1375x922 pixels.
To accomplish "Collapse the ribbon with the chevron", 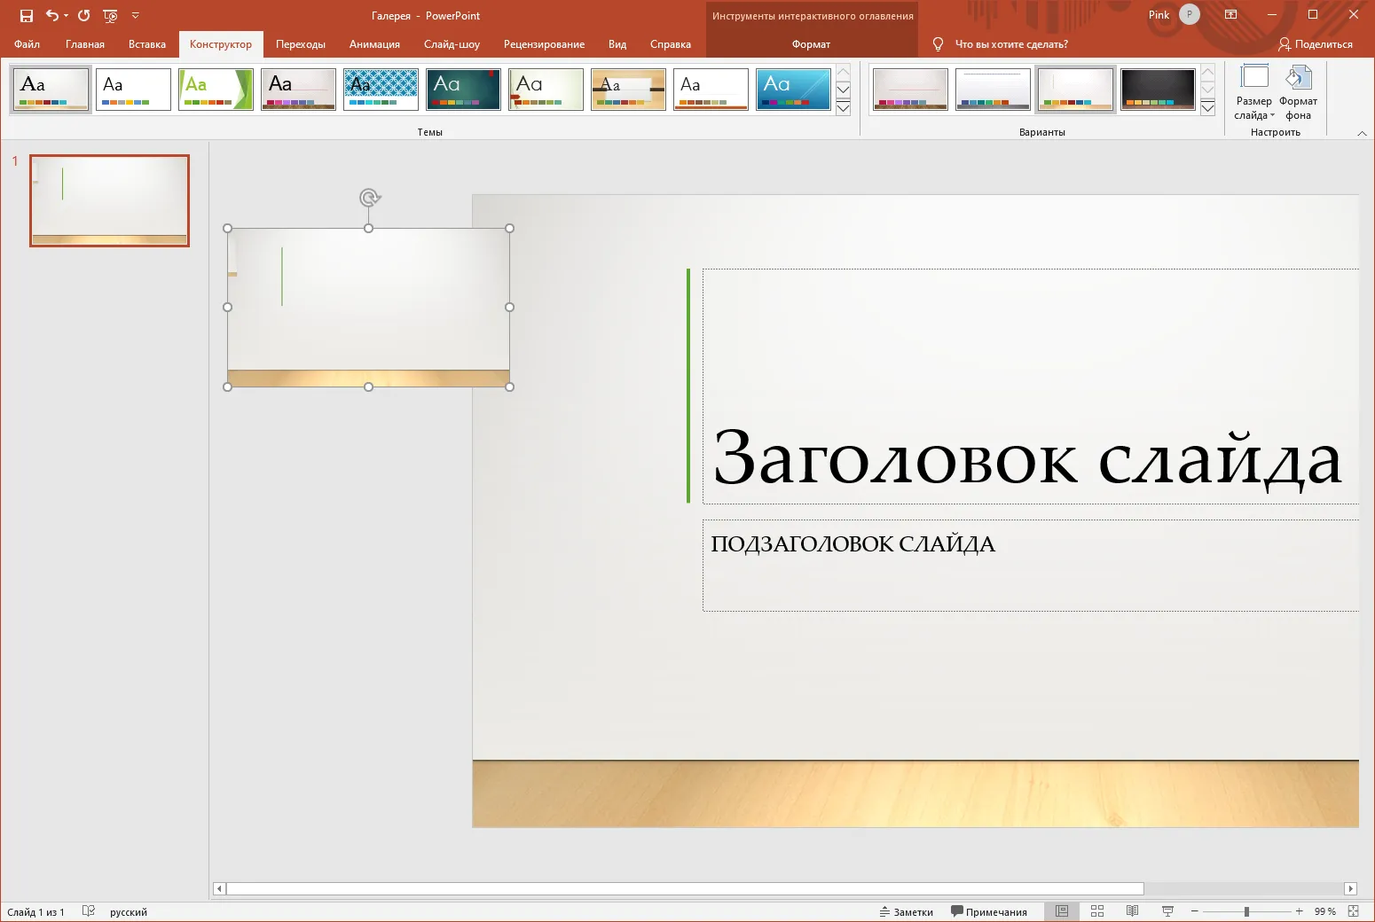I will pos(1362,133).
